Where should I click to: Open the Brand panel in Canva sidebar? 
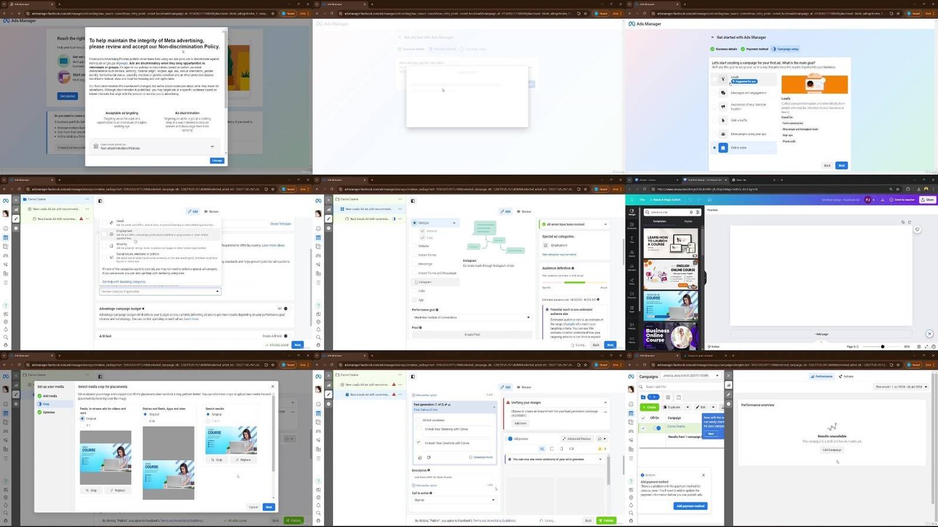tap(631, 254)
